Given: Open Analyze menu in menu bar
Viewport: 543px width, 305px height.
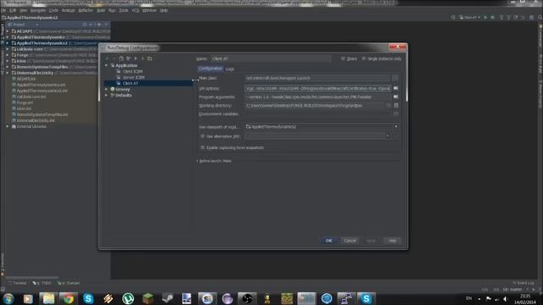Looking at the screenshot, I should pos(68,10).
